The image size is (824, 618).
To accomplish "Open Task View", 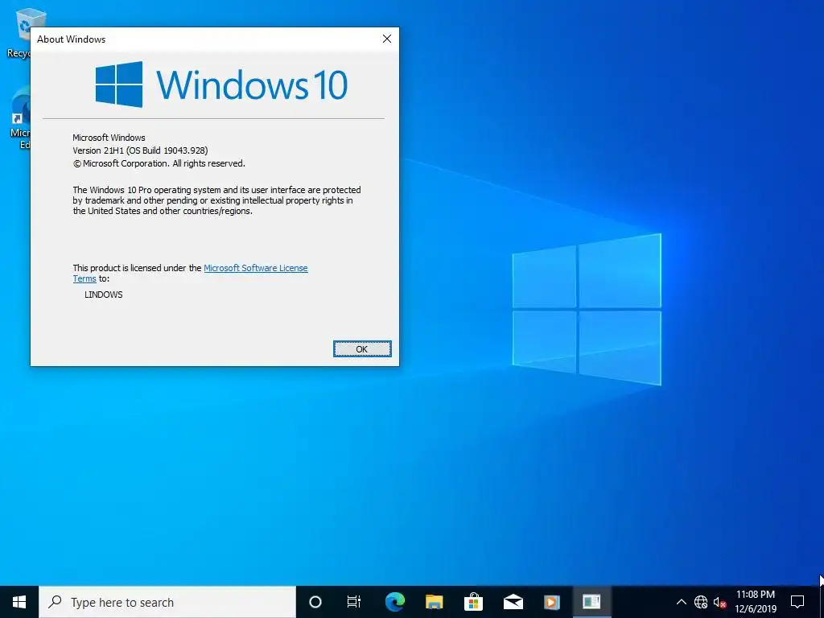I will [354, 602].
